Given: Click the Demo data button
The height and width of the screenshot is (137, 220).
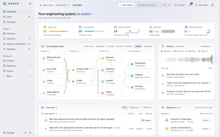Looking at the screenshot, I should pyautogui.click(x=201, y=5).
